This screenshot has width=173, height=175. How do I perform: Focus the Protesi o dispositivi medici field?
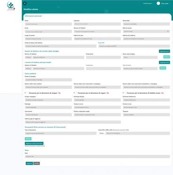pyautogui.click(x=97, y=115)
